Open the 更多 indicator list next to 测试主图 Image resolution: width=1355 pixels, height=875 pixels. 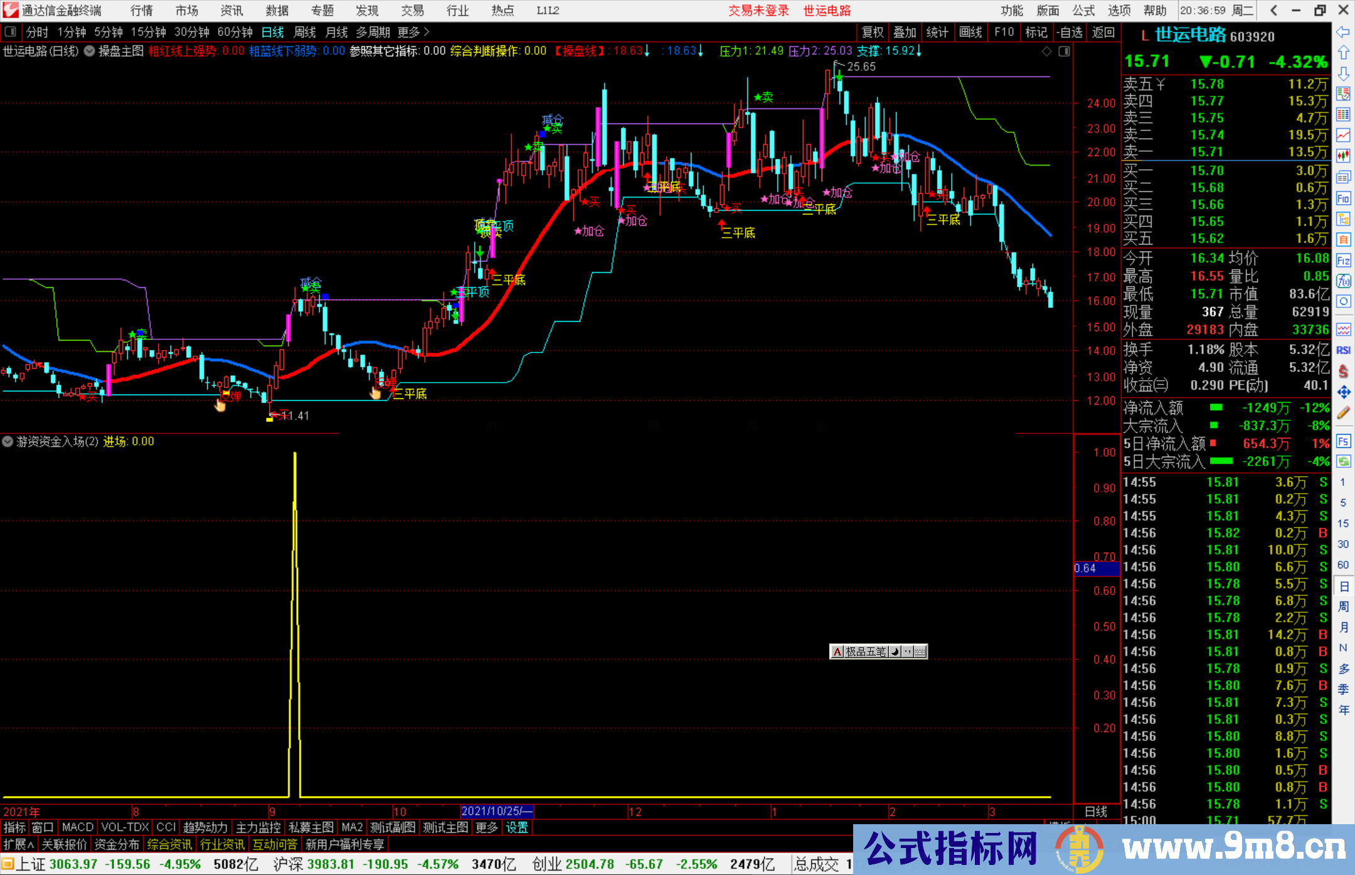pos(486,827)
